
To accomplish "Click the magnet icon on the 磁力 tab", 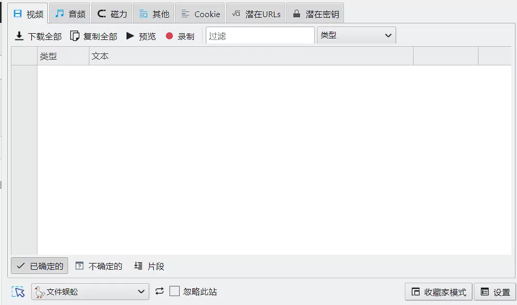I will (103, 13).
